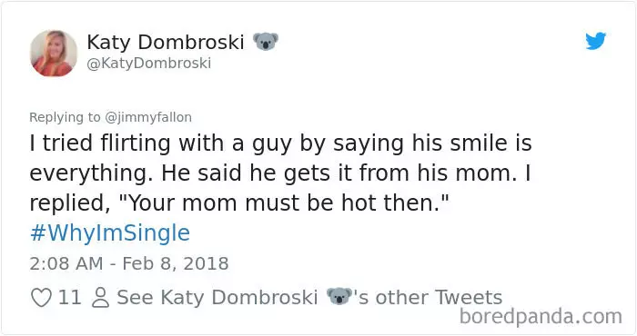Click the "Replying to" label
This screenshot has width=637, height=336.
point(65,117)
